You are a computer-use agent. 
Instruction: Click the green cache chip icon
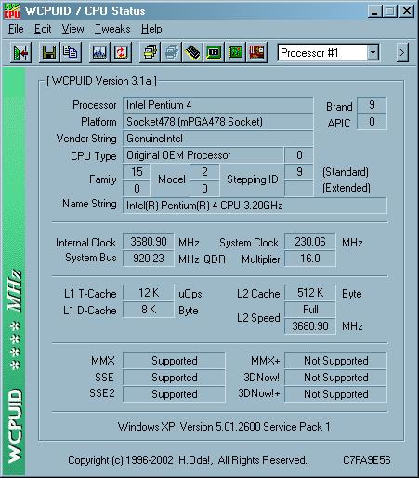click(x=214, y=53)
